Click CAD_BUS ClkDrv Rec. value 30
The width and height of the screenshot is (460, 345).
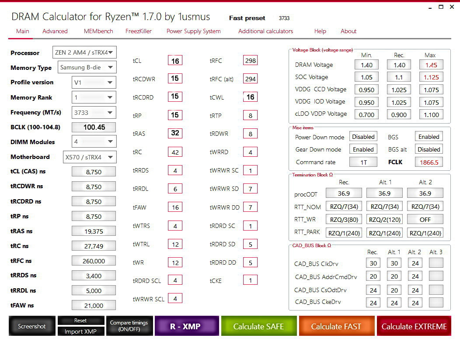tap(373, 263)
